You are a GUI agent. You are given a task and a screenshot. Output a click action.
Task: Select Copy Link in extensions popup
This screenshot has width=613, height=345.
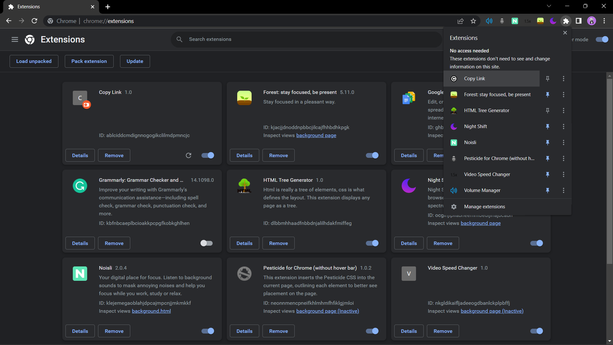[x=492, y=79]
